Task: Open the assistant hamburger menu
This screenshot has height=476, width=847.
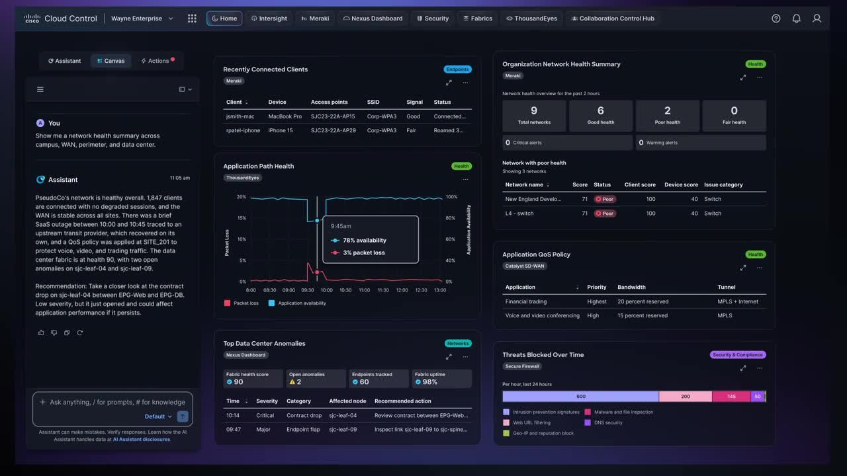Action: (x=40, y=89)
